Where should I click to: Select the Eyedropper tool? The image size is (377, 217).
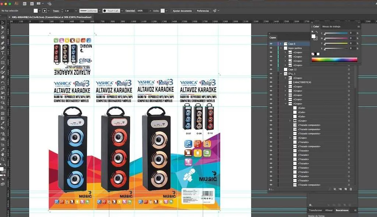(3, 123)
